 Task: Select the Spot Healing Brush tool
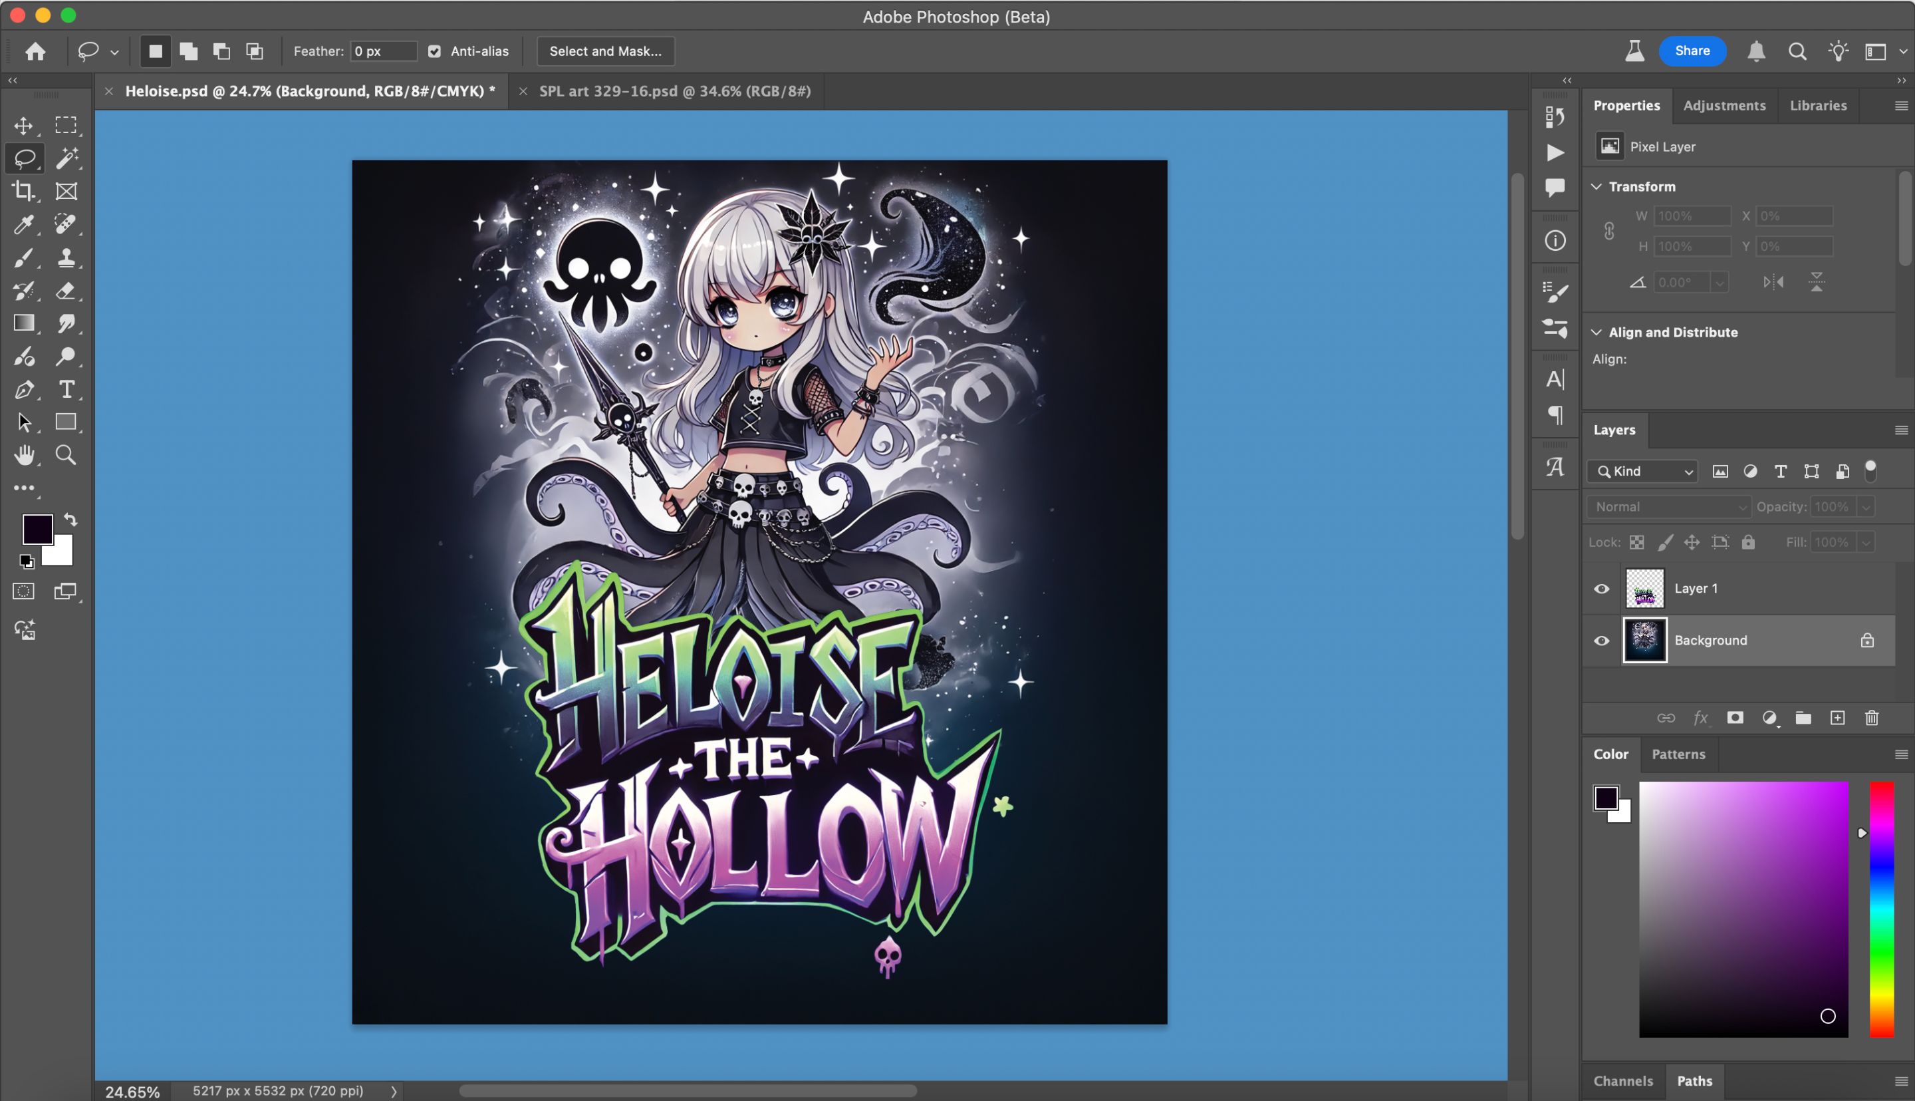pos(66,225)
